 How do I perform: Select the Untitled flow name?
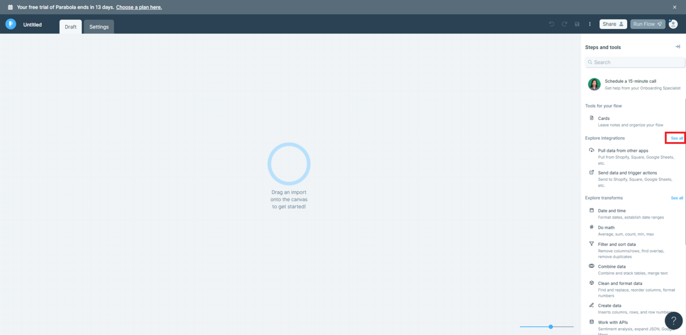33,25
